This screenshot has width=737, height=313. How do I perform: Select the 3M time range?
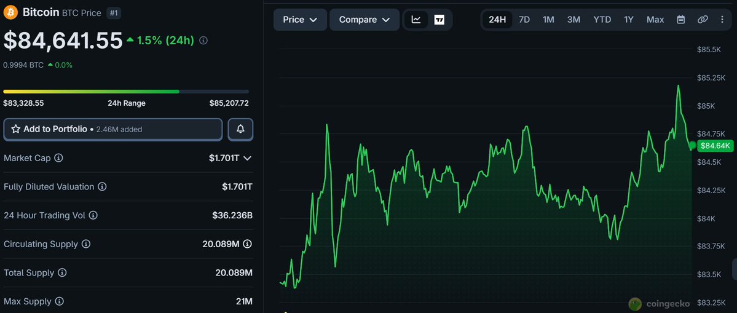coord(573,20)
